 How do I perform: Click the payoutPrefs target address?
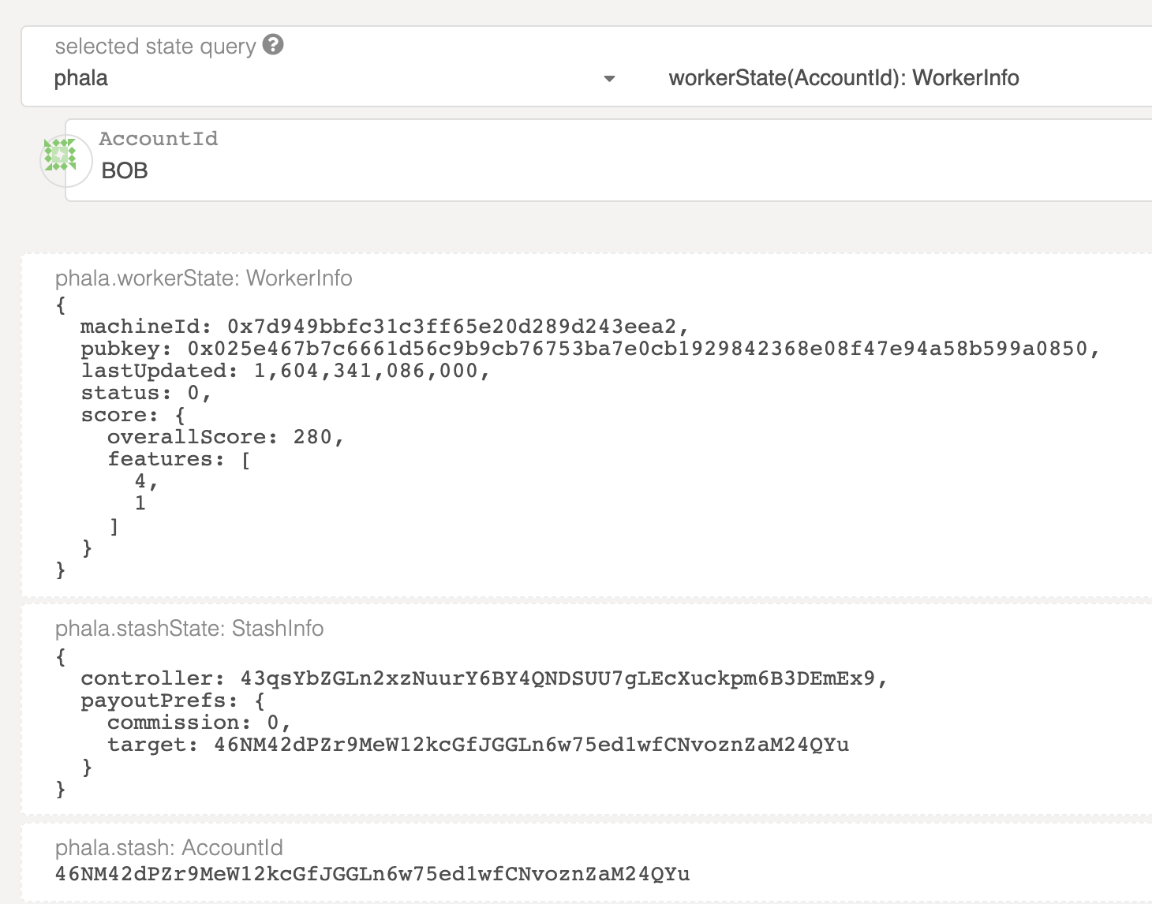point(531,745)
